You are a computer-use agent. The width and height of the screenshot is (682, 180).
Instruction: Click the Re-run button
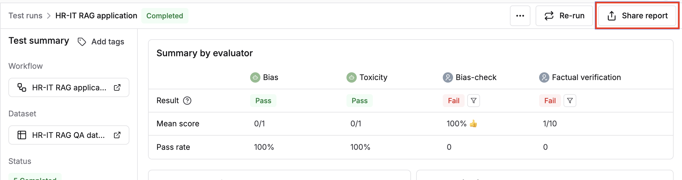click(x=564, y=16)
